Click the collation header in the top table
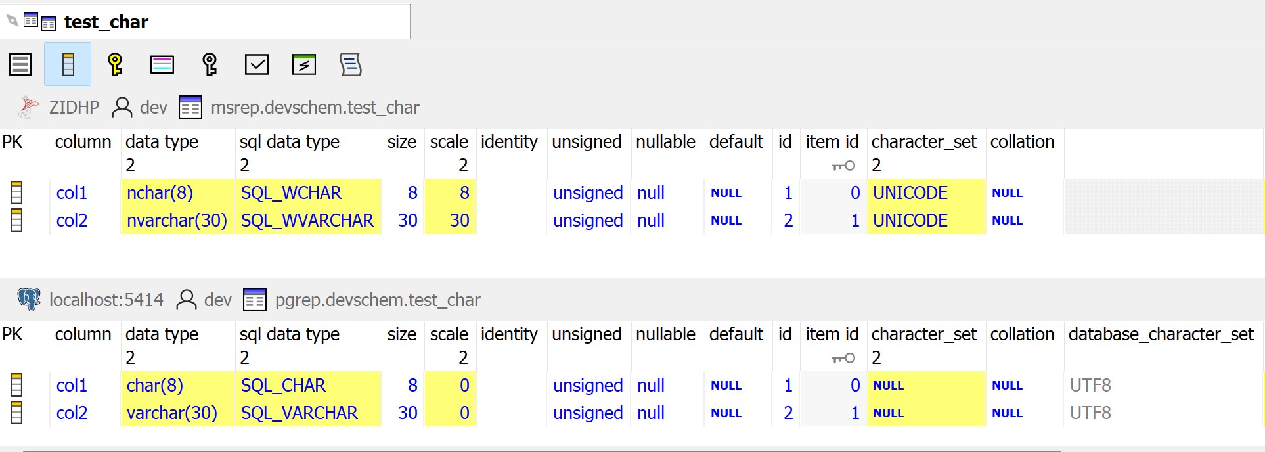 tap(1022, 142)
